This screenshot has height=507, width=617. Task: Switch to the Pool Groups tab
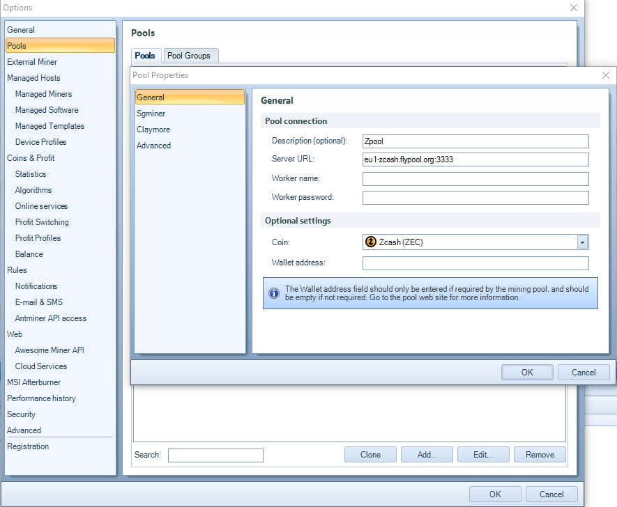point(189,56)
